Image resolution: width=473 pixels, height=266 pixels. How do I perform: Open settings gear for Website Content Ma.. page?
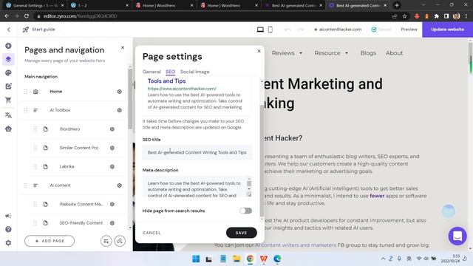tap(112, 204)
